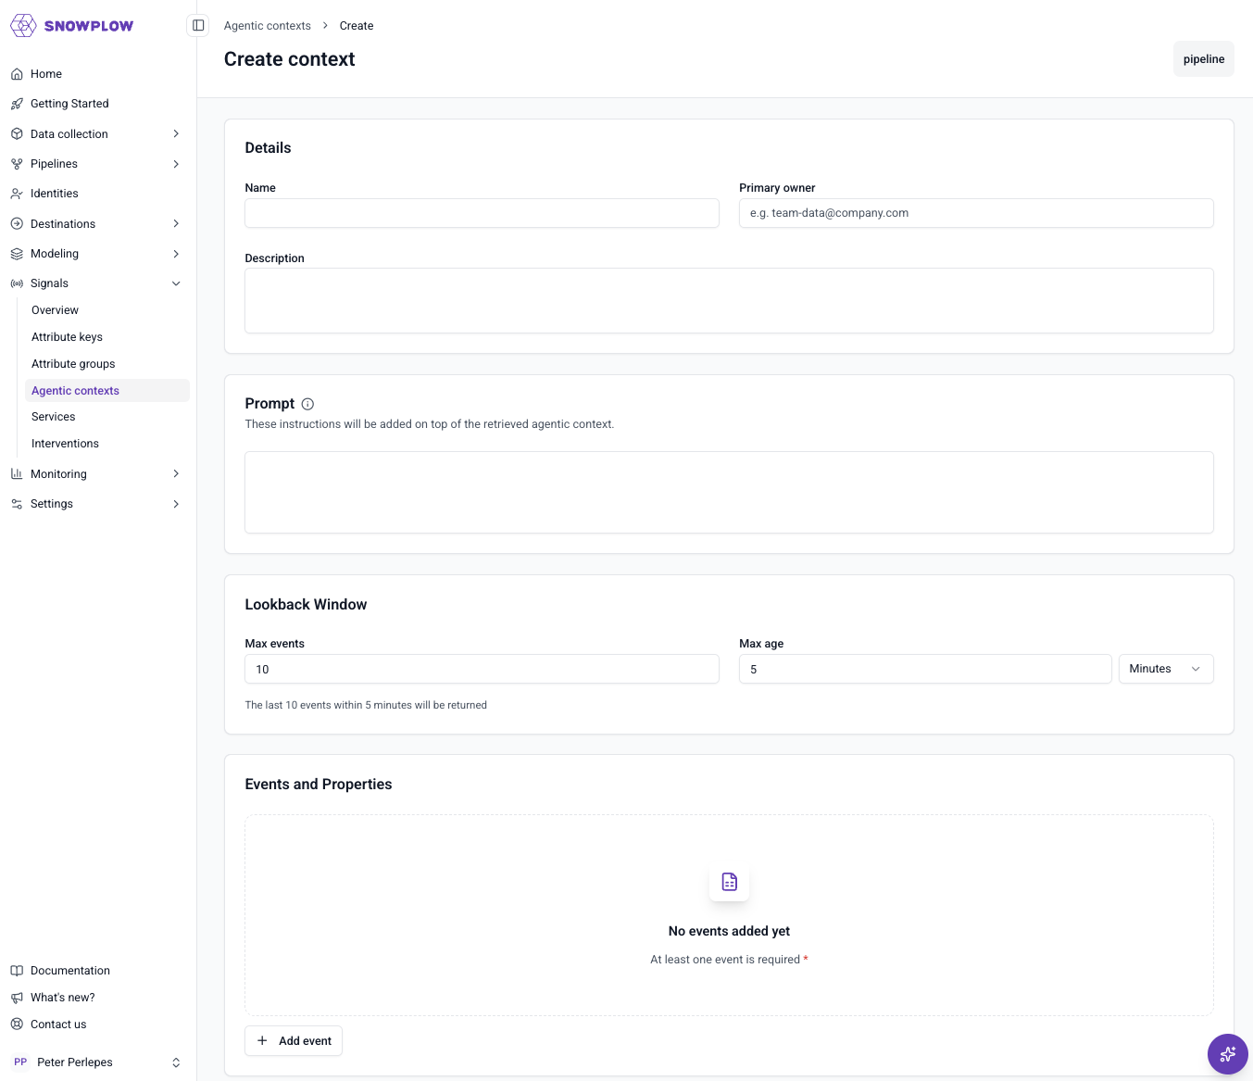The height and width of the screenshot is (1081, 1253).
Task: Click 'At least one event is required' text
Action: (725, 960)
